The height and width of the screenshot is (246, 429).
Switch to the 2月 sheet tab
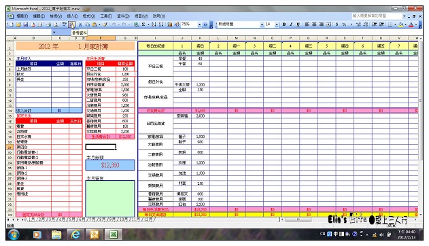coord(41,219)
